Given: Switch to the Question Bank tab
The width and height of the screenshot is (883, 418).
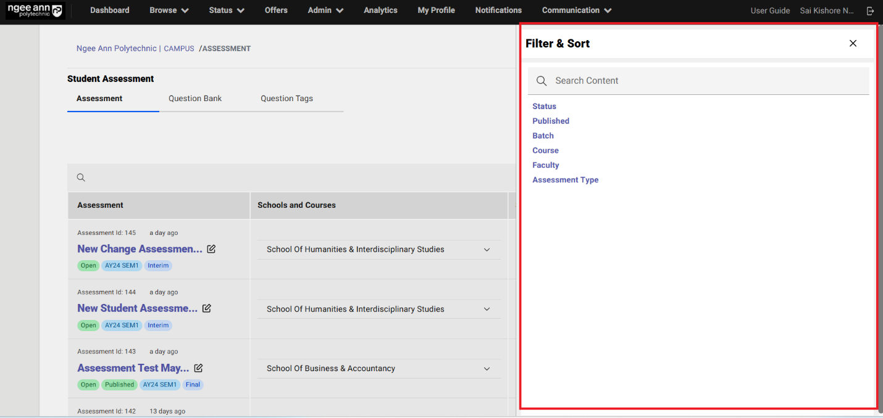Looking at the screenshot, I should coord(195,99).
